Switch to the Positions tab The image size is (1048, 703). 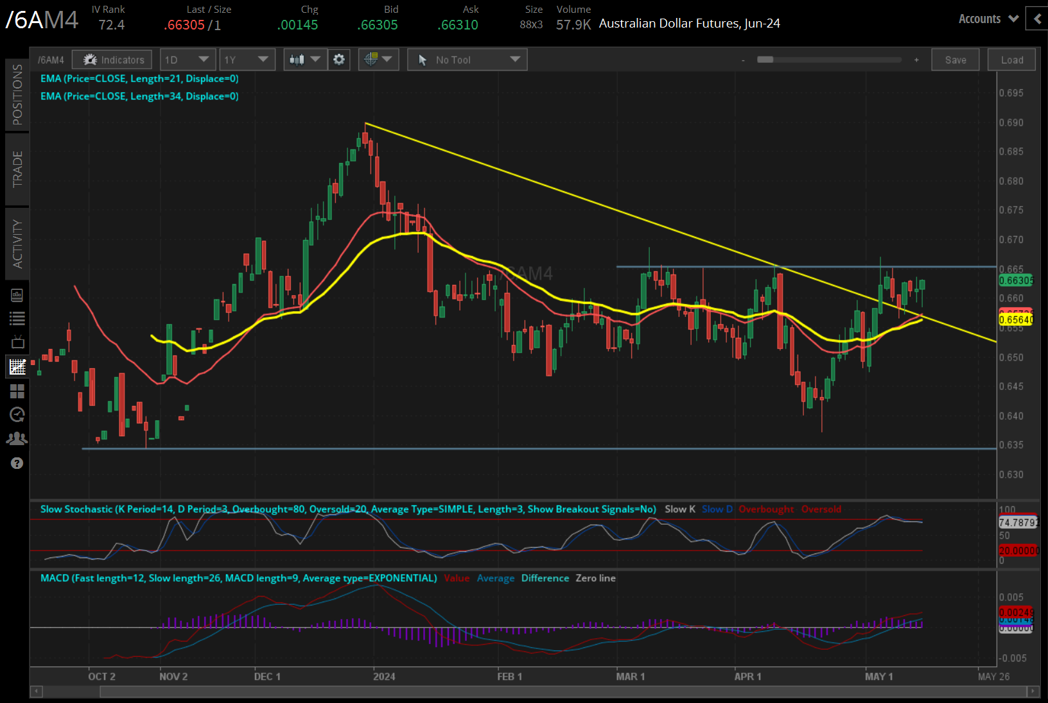pos(17,95)
